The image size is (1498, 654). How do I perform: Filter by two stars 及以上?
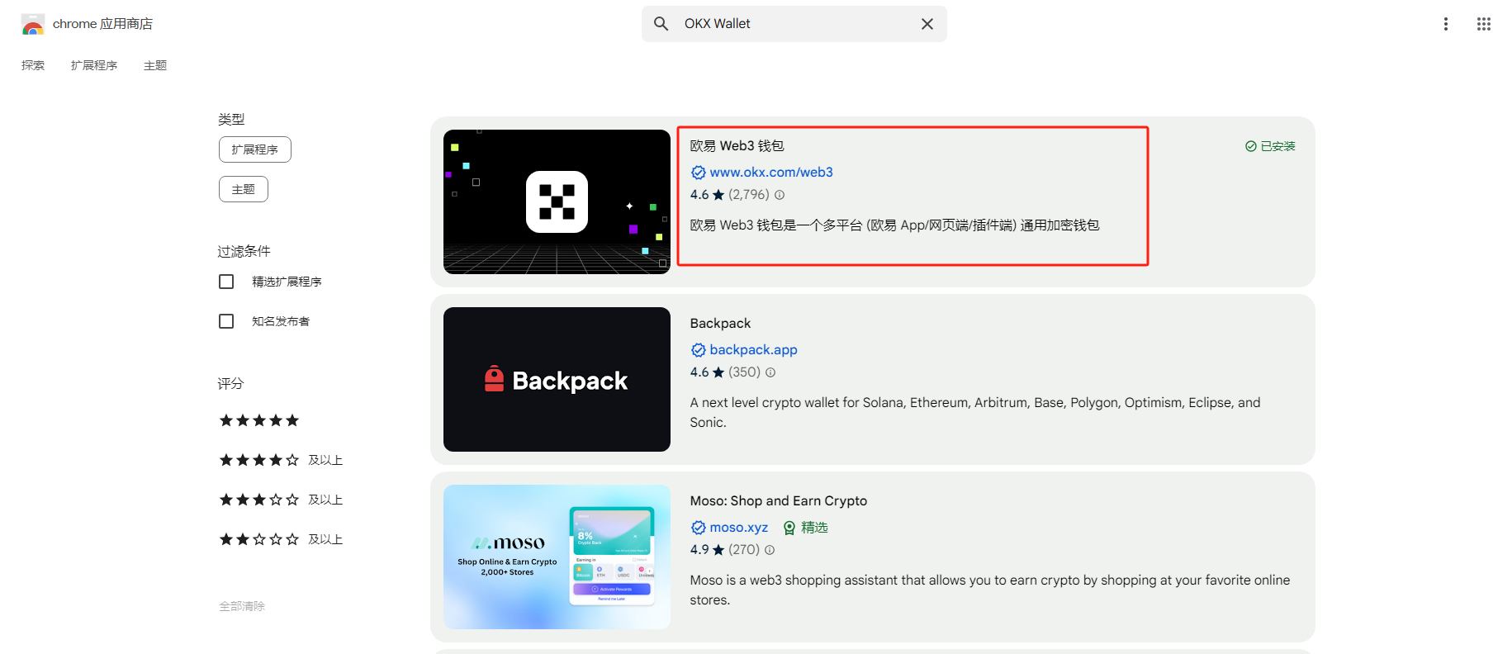coord(281,539)
